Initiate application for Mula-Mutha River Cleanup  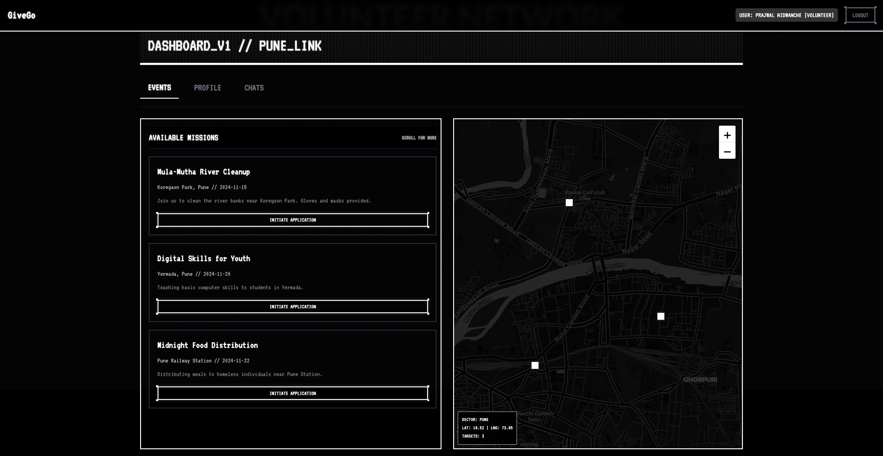point(292,220)
